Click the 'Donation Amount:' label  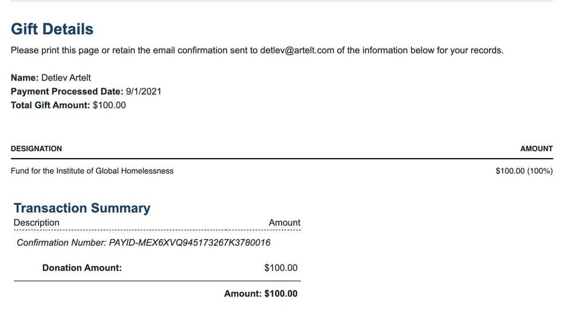(82, 268)
